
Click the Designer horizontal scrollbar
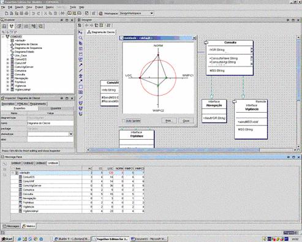[x=175, y=150]
